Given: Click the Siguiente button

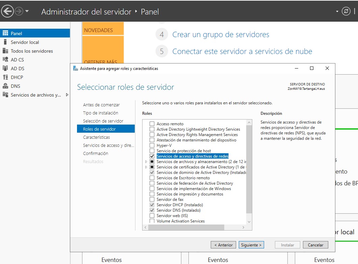Looking at the screenshot, I should pyautogui.click(x=251, y=245).
